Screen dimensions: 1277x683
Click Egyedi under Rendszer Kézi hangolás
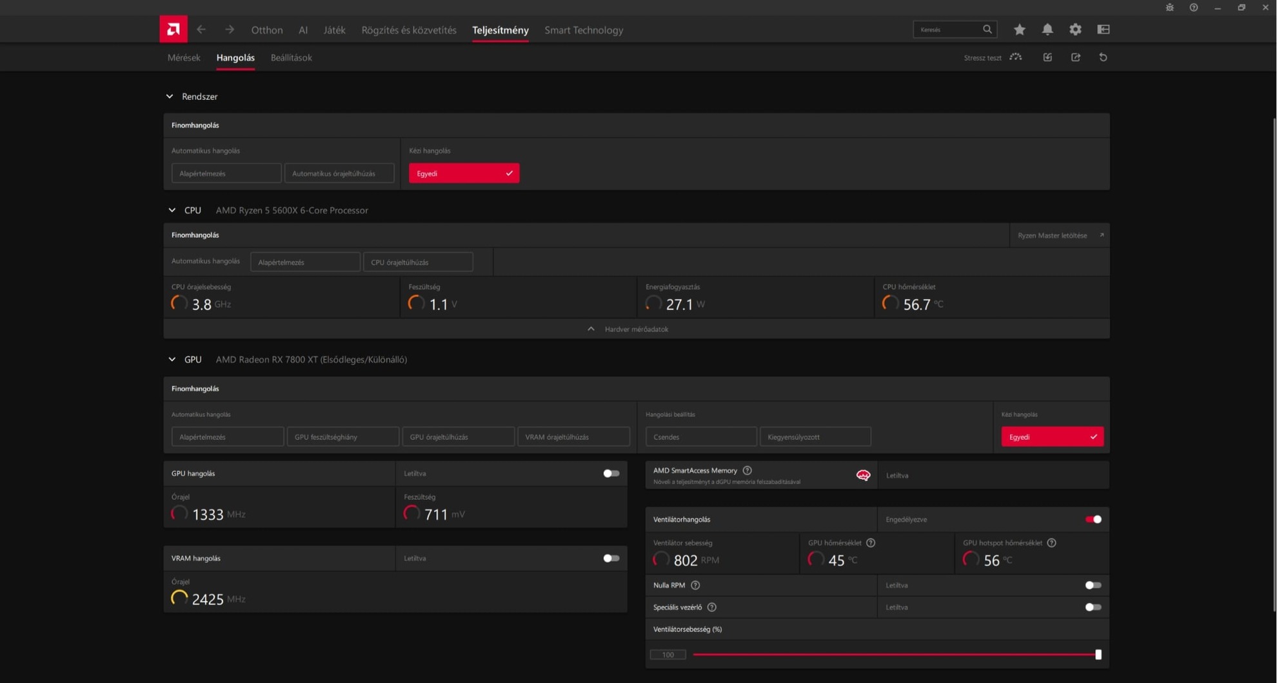pyautogui.click(x=464, y=173)
